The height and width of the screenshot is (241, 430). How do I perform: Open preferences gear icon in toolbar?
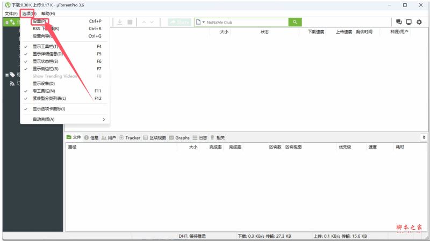419,22
